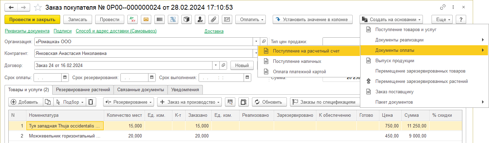The width and height of the screenshot is (489, 143).
Task: Click the Дт/Кт postings icon
Action: 133,20
